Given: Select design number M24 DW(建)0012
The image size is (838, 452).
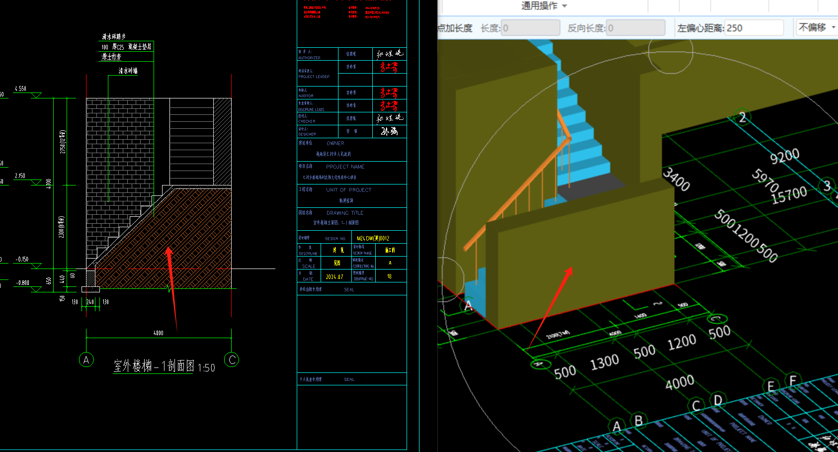Looking at the screenshot, I should tap(373, 239).
